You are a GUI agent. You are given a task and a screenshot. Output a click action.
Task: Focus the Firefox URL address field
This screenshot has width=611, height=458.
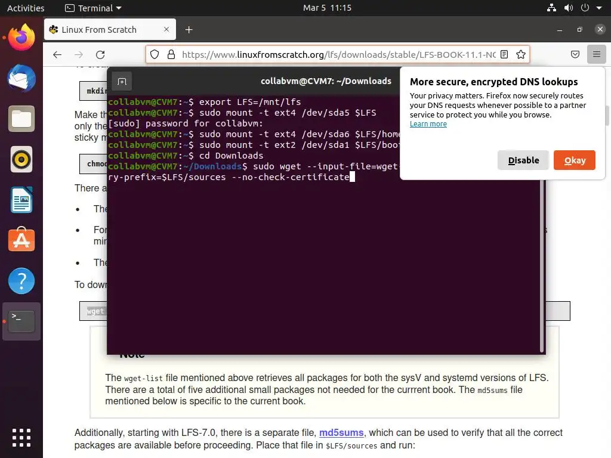[x=339, y=54]
